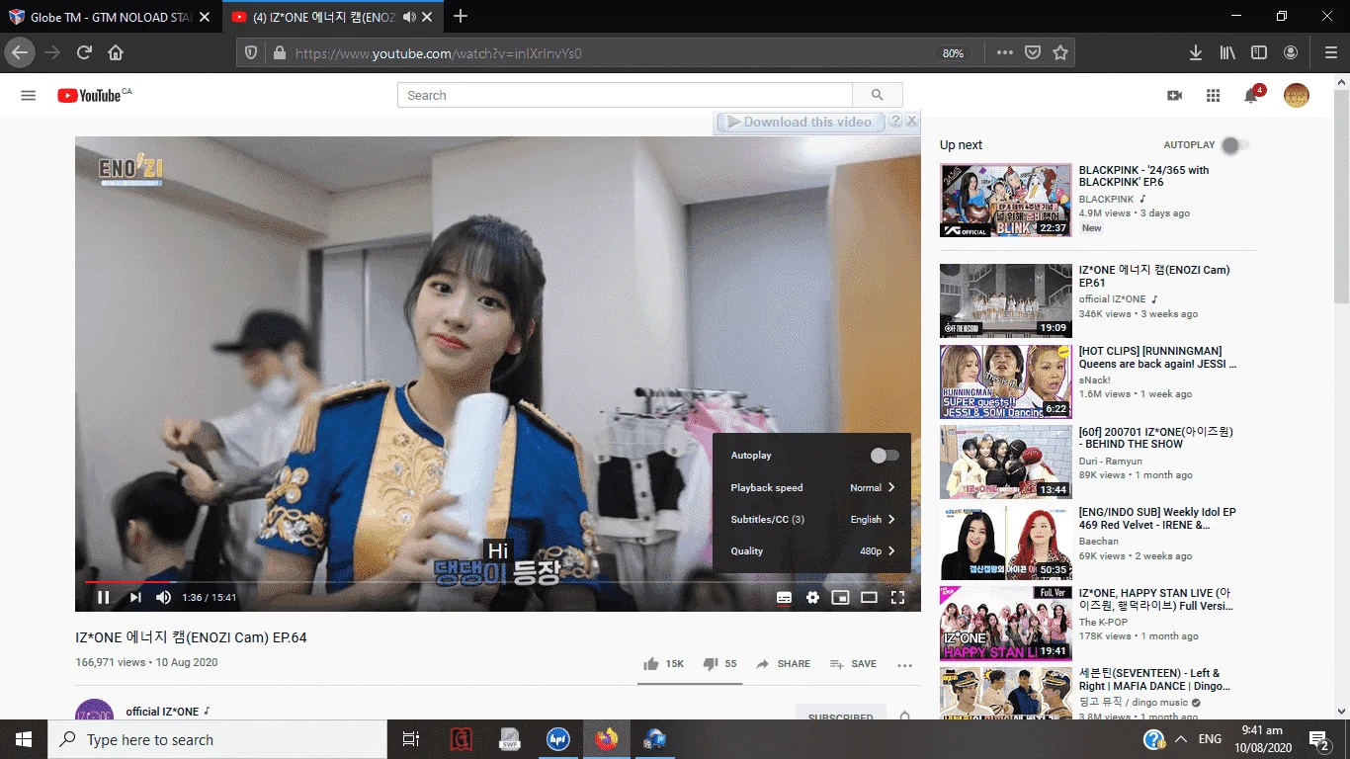1350x759 pixels.
Task: Open the create video camera icon
Action: tap(1175, 96)
